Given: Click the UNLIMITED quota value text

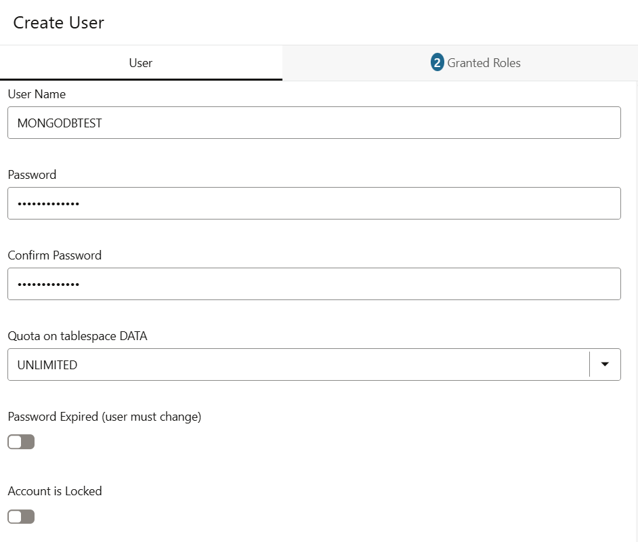Looking at the screenshot, I should (47, 365).
